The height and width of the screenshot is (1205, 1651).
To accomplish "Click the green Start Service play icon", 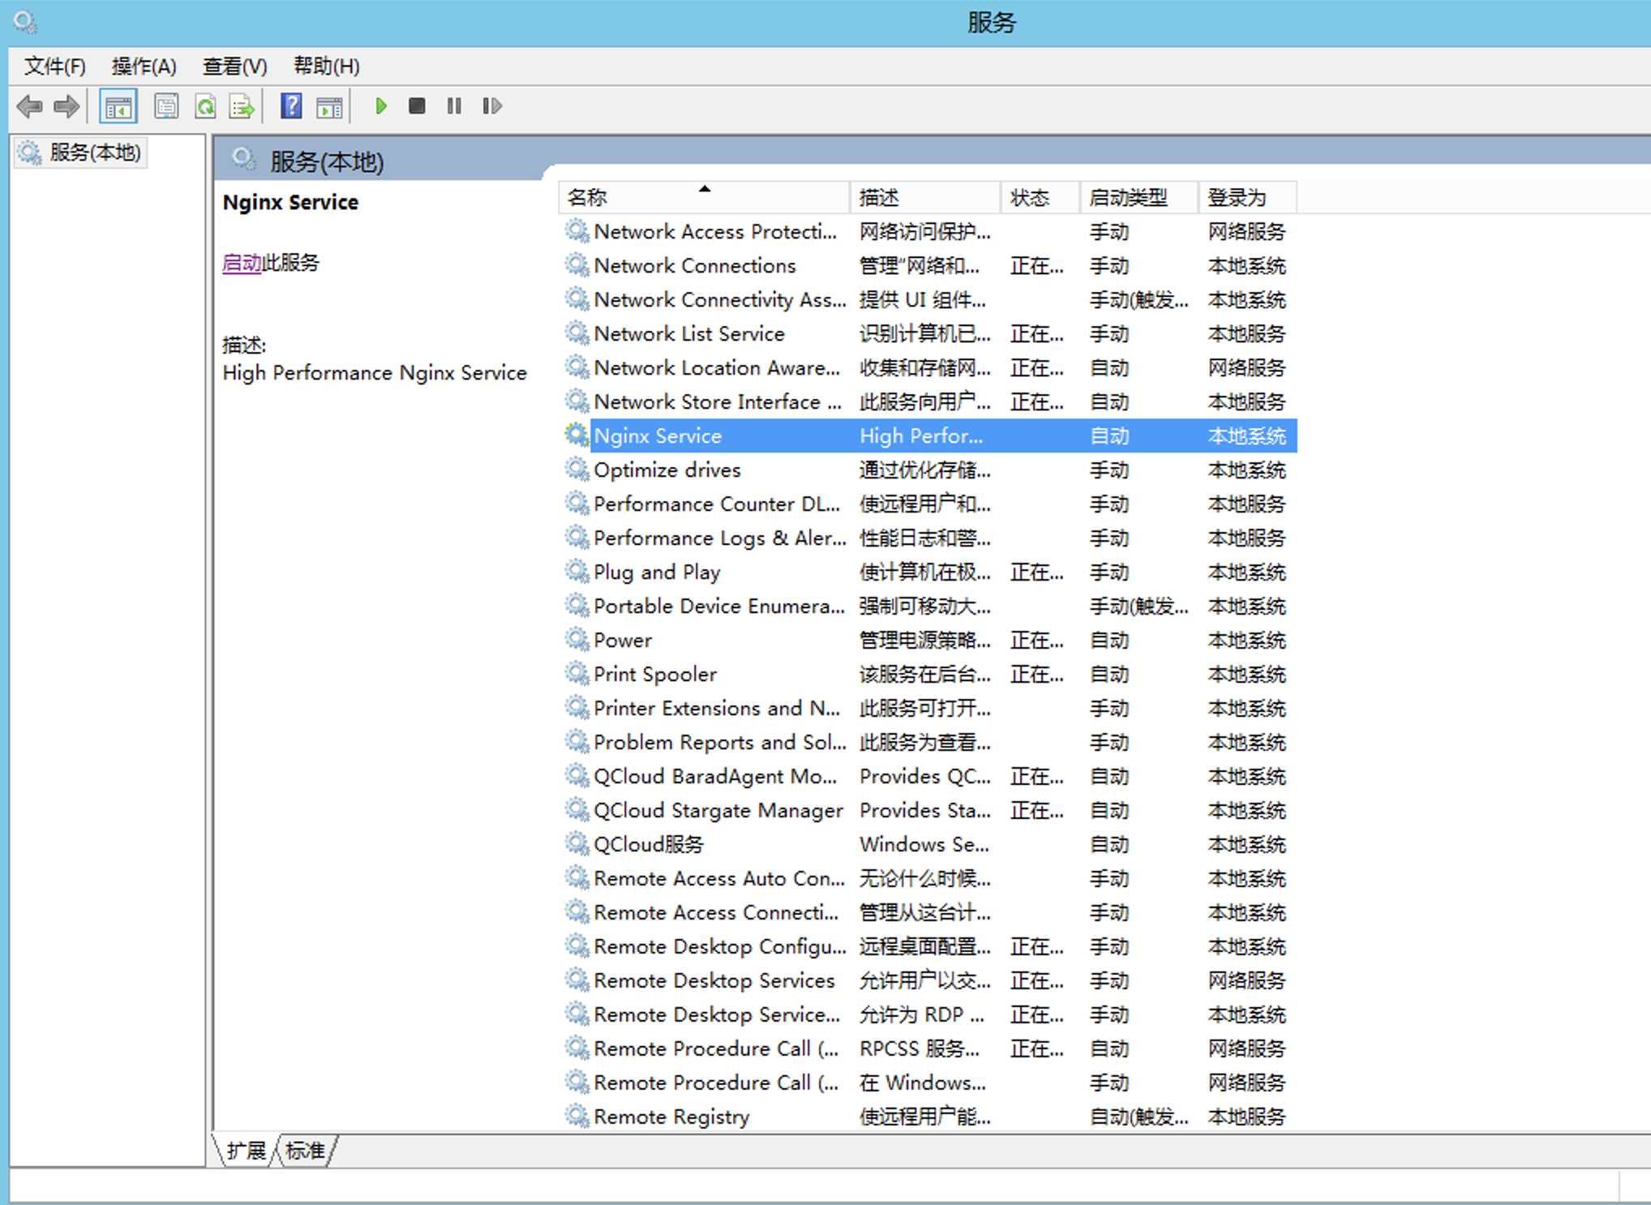I will tap(380, 106).
